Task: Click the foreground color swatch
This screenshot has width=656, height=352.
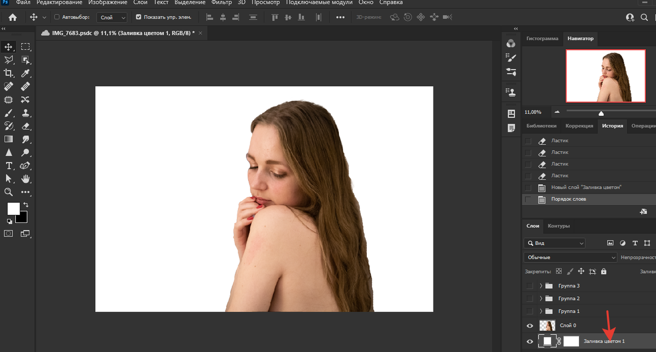Action: pos(13,208)
